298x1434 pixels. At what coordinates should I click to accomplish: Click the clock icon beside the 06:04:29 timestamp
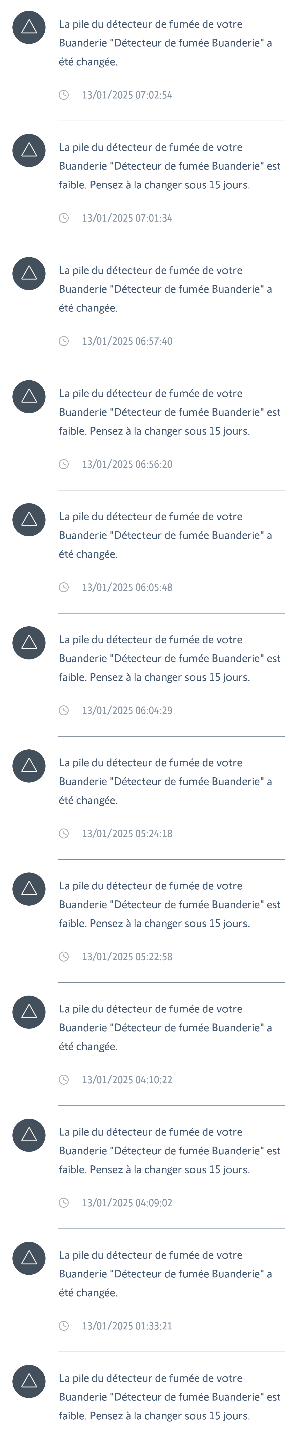pyautogui.click(x=64, y=710)
